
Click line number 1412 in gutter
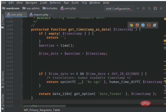pos(10,46)
